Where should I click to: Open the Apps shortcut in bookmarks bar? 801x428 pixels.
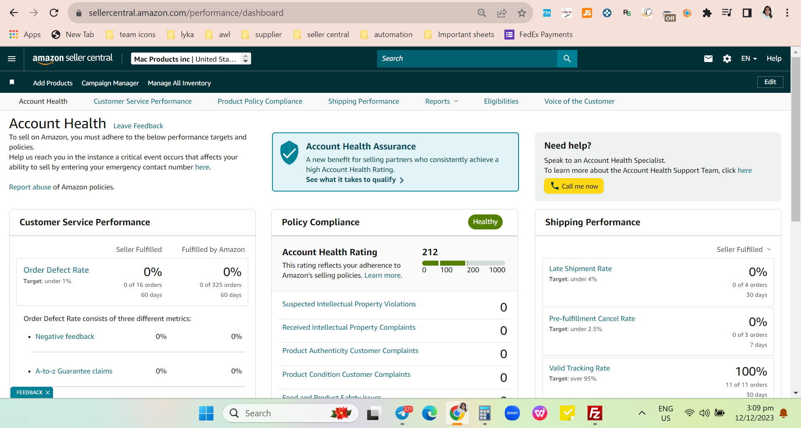(25, 35)
